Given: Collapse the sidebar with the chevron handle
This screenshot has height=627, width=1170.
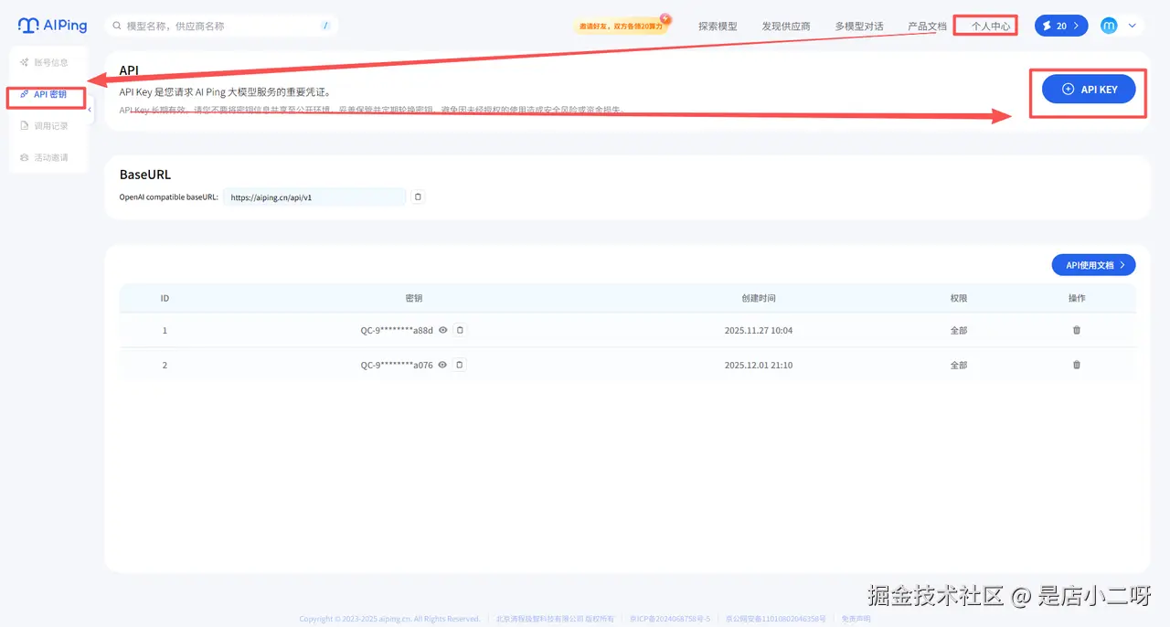Looking at the screenshot, I should pos(90,110).
